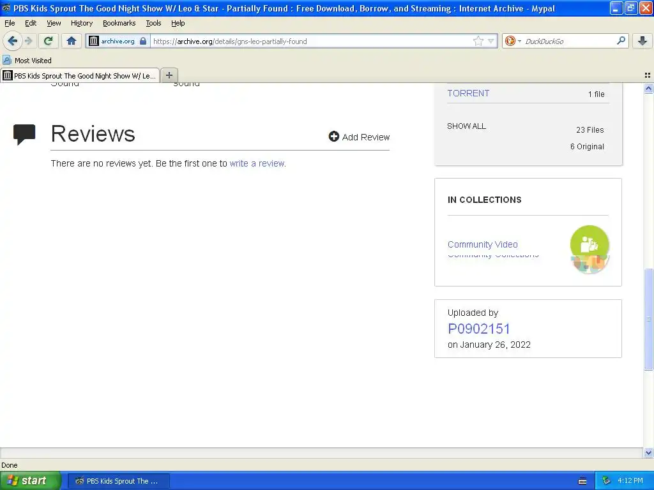Image resolution: width=654 pixels, height=490 pixels.
Task: Bookmark this page with the star icon
Action: point(478,41)
